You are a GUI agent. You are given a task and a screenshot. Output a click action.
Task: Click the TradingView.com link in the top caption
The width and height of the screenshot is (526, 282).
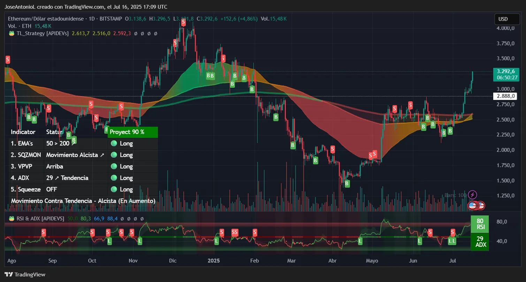pos(85,7)
